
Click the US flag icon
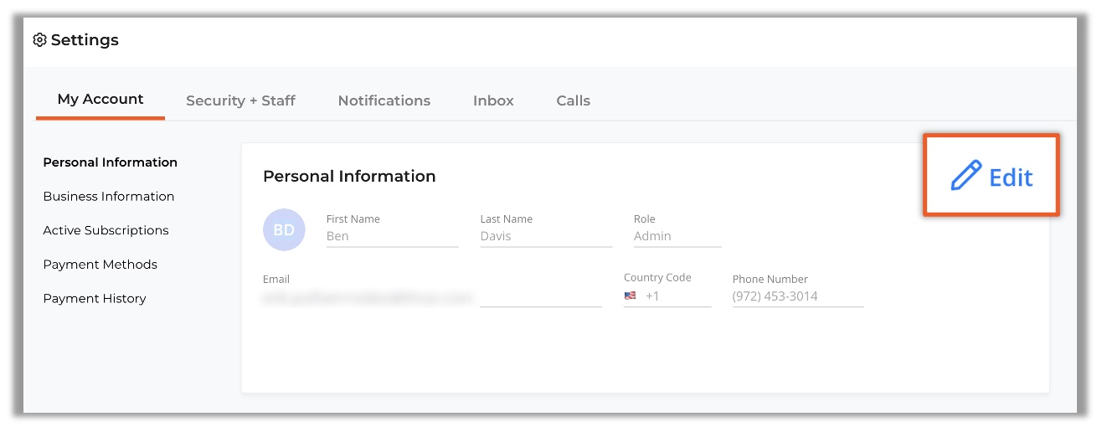[x=631, y=296]
